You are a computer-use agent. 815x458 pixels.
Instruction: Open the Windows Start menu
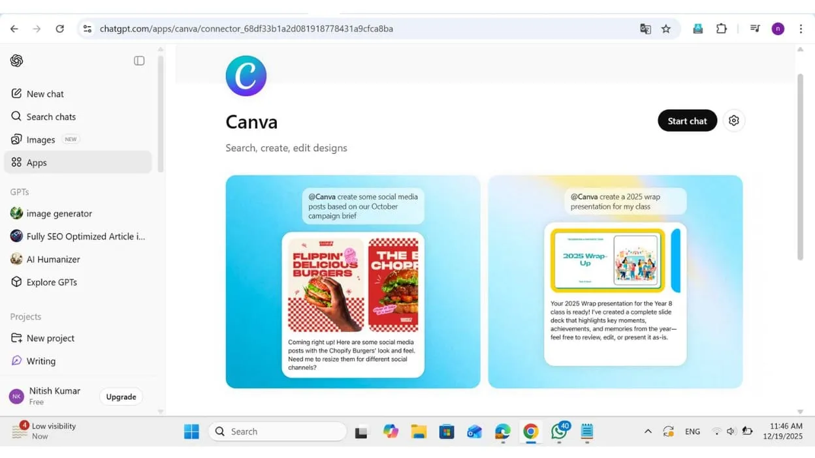(191, 432)
